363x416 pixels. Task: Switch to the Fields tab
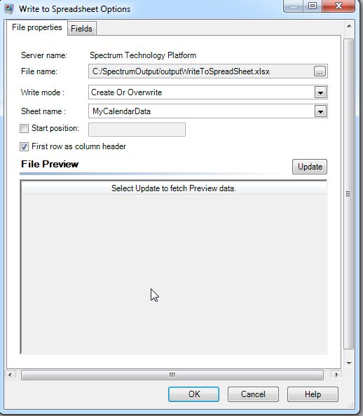click(x=81, y=29)
